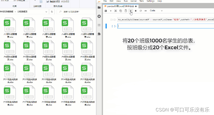
Task: Open the View menu in JupyterLab
Action: pos(119,1)
